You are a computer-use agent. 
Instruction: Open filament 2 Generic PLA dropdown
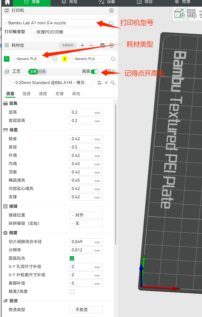point(89,59)
